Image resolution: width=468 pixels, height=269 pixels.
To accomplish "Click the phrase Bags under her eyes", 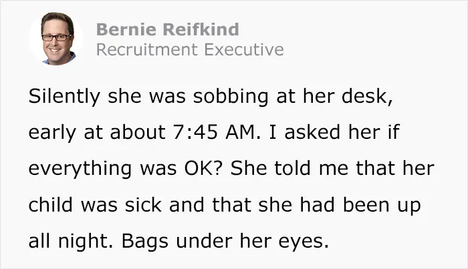I will pyautogui.click(x=225, y=241).
